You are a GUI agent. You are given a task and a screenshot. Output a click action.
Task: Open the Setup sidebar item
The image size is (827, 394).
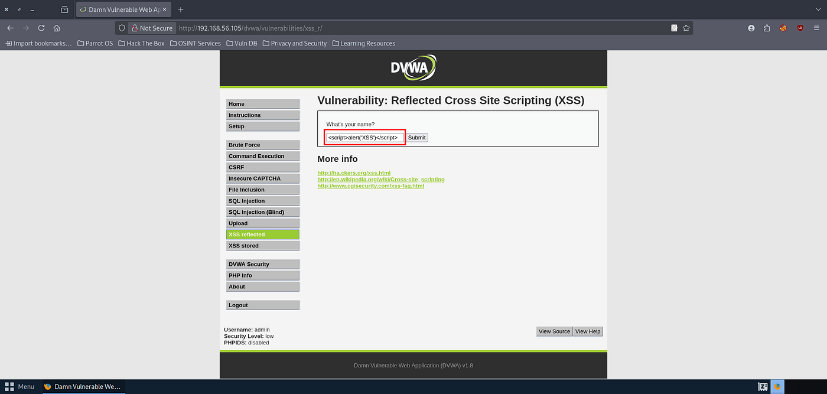pos(262,126)
